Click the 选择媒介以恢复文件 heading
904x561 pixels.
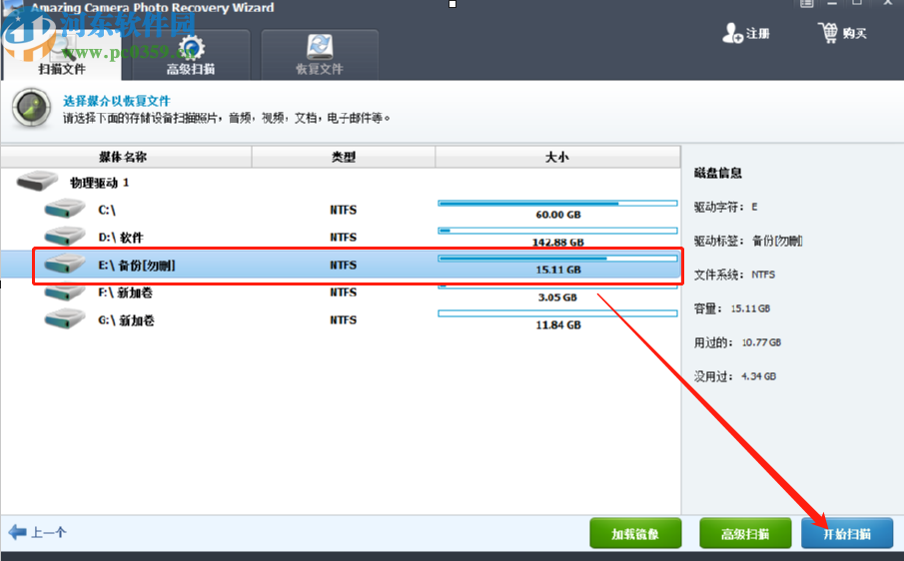117,101
